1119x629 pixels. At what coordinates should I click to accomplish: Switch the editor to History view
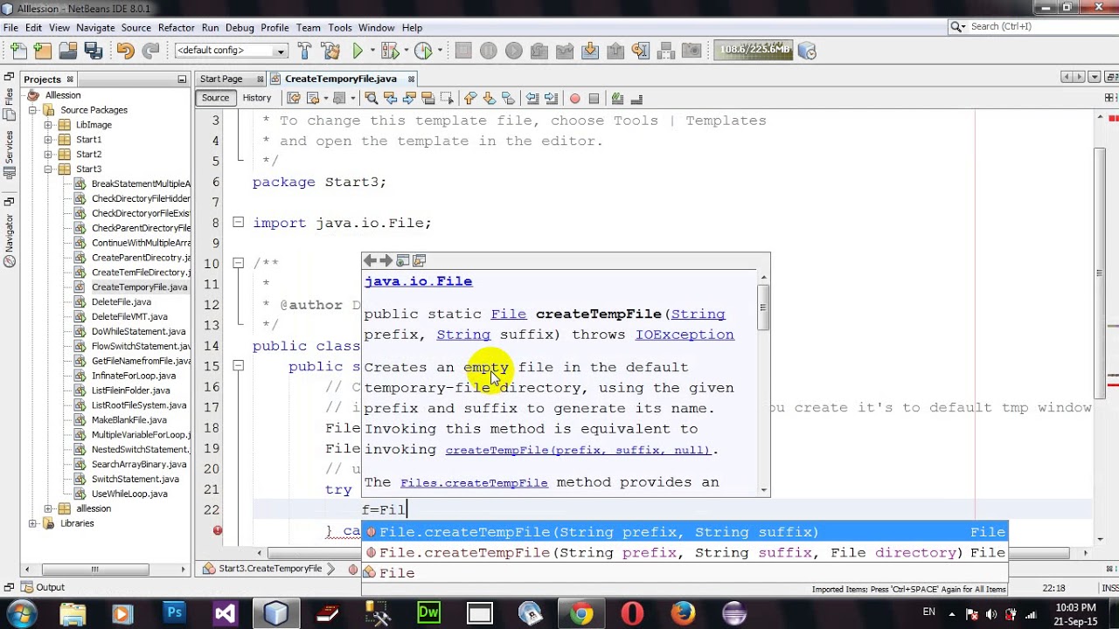tap(257, 98)
